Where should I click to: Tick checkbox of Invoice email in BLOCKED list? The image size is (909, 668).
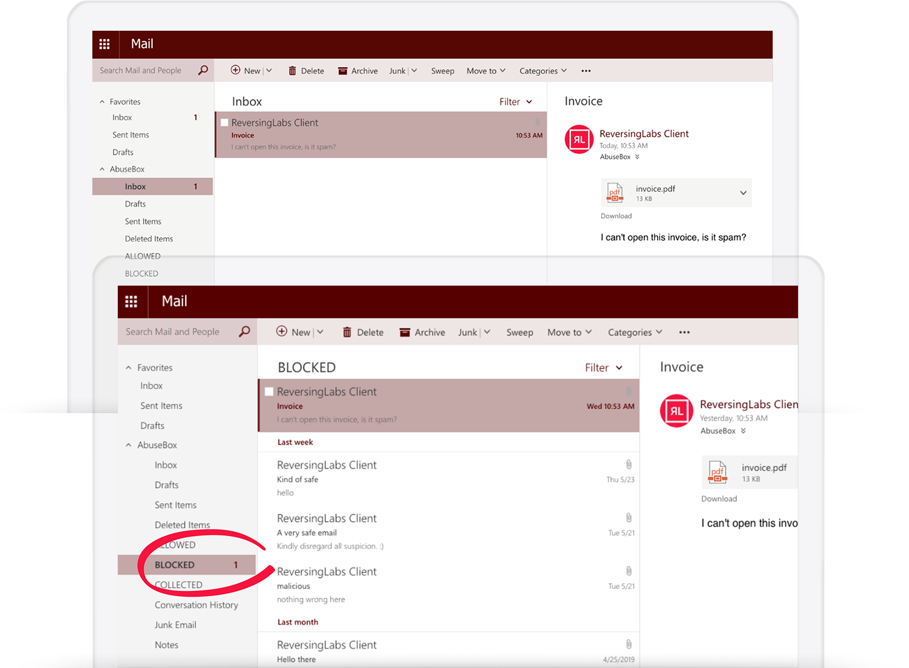pyautogui.click(x=269, y=392)
